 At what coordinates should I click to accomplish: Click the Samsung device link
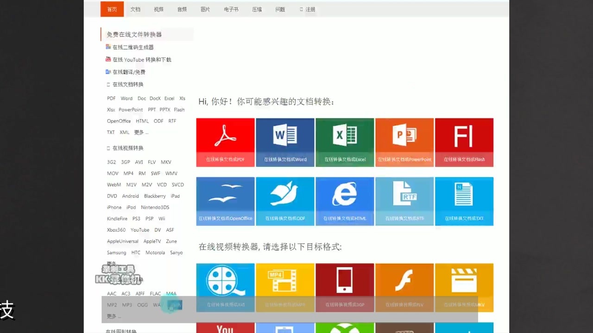pyautogui.click(x=116, y=253)
